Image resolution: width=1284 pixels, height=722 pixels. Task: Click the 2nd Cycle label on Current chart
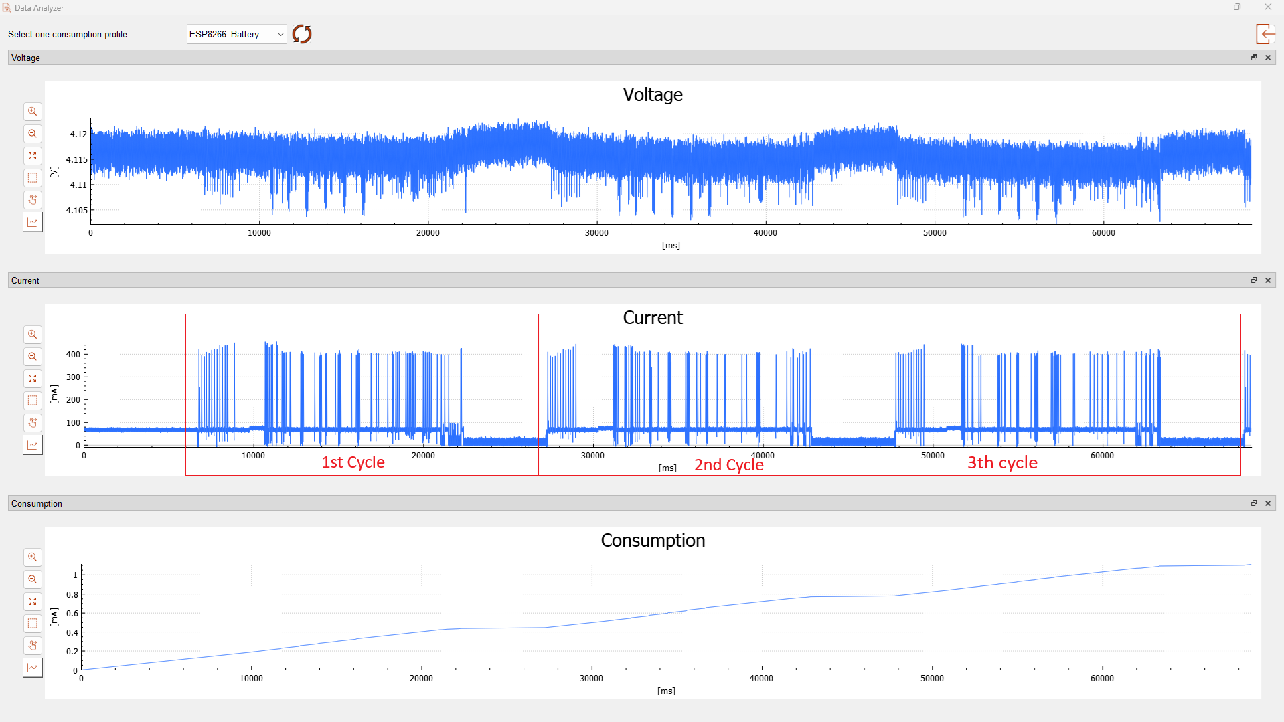pyautogui.click(x=728, y=465)
